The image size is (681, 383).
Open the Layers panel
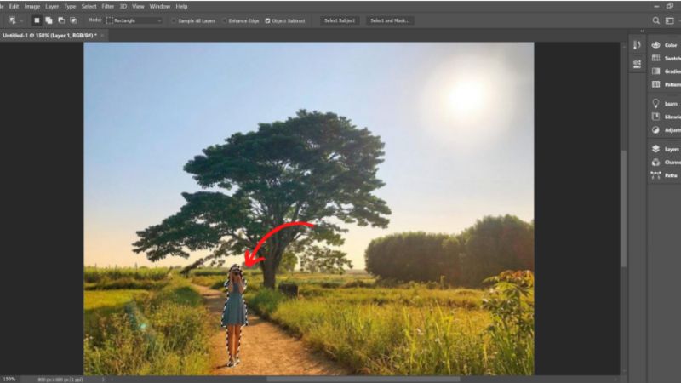click(666, 149)
